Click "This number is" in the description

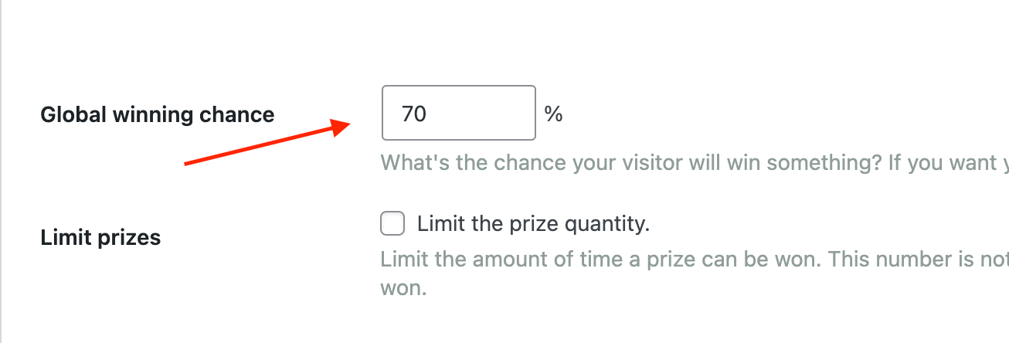[x=903, y=258]
